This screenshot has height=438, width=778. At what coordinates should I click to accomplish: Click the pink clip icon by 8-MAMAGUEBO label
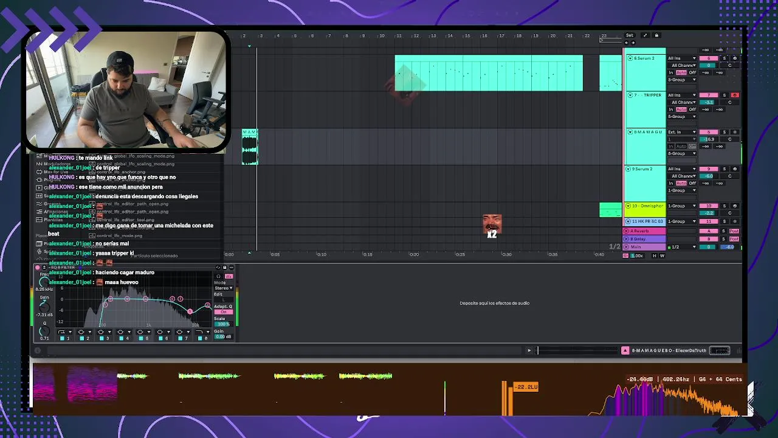625,350
